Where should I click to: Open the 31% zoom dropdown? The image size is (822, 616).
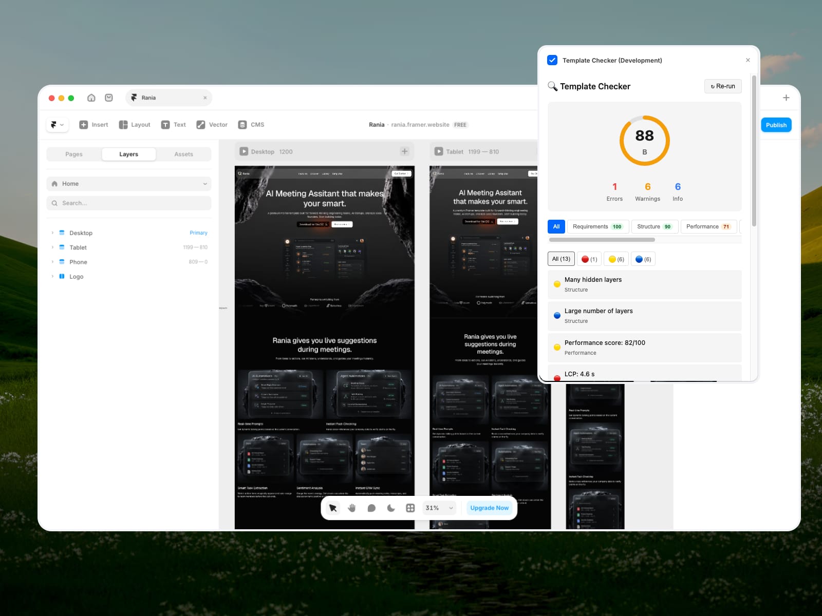(x=440, y=508)
